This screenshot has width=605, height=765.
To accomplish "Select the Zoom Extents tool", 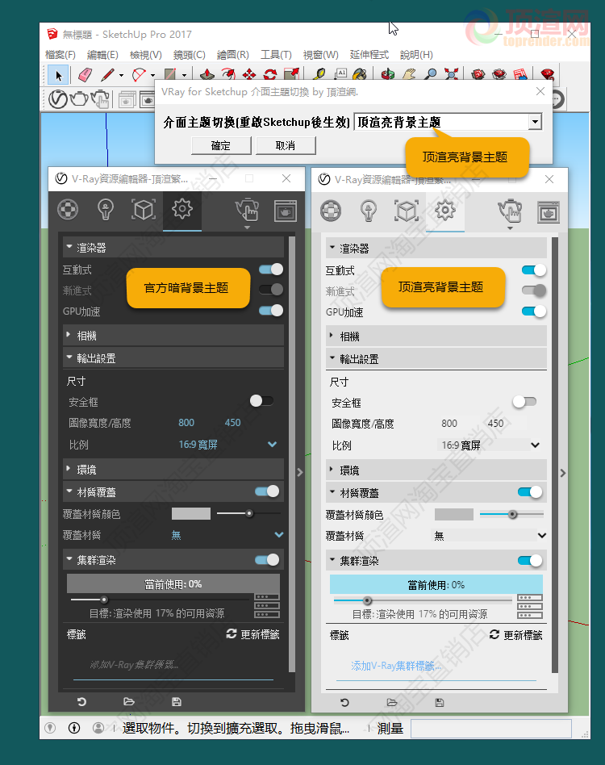I will [452, 75].
